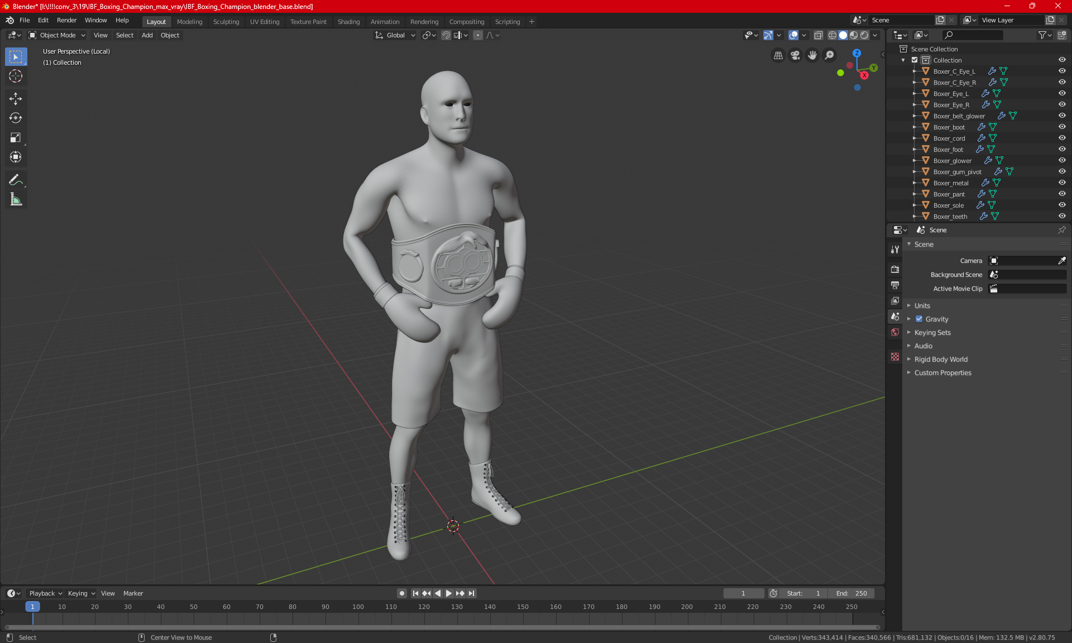Viewport: 1072px width, 643px height.
Task: Hide Boxer_C_Eye_L in viewport
Action: click(1061, 71)
